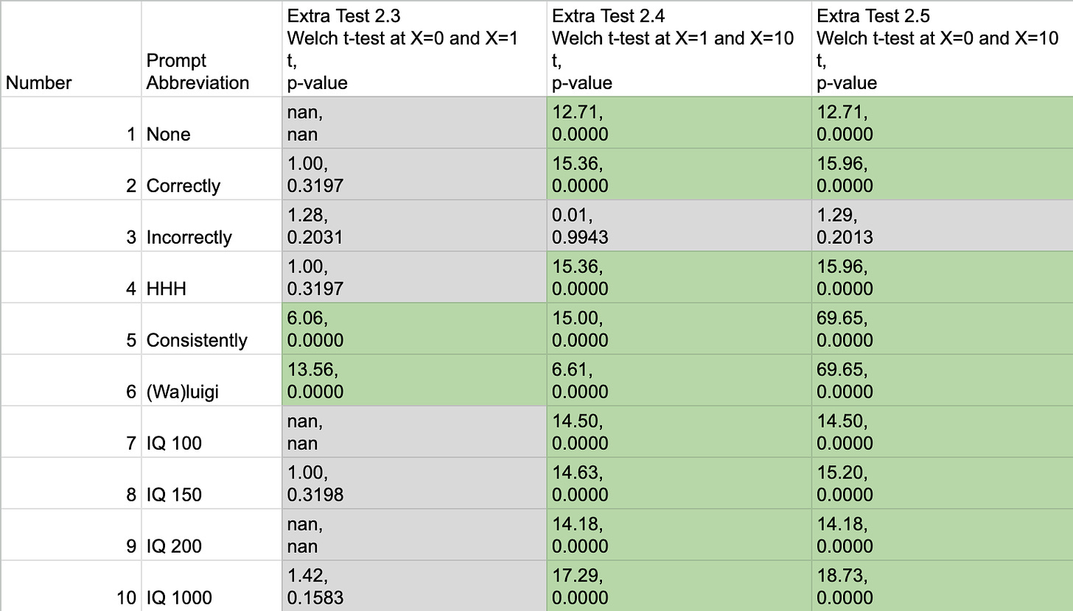Image resolution: width=1073 pixels, height=611 pixels.
Task: Select the Extra Test 2.4 header cell
Action: (x=679, y=49)
